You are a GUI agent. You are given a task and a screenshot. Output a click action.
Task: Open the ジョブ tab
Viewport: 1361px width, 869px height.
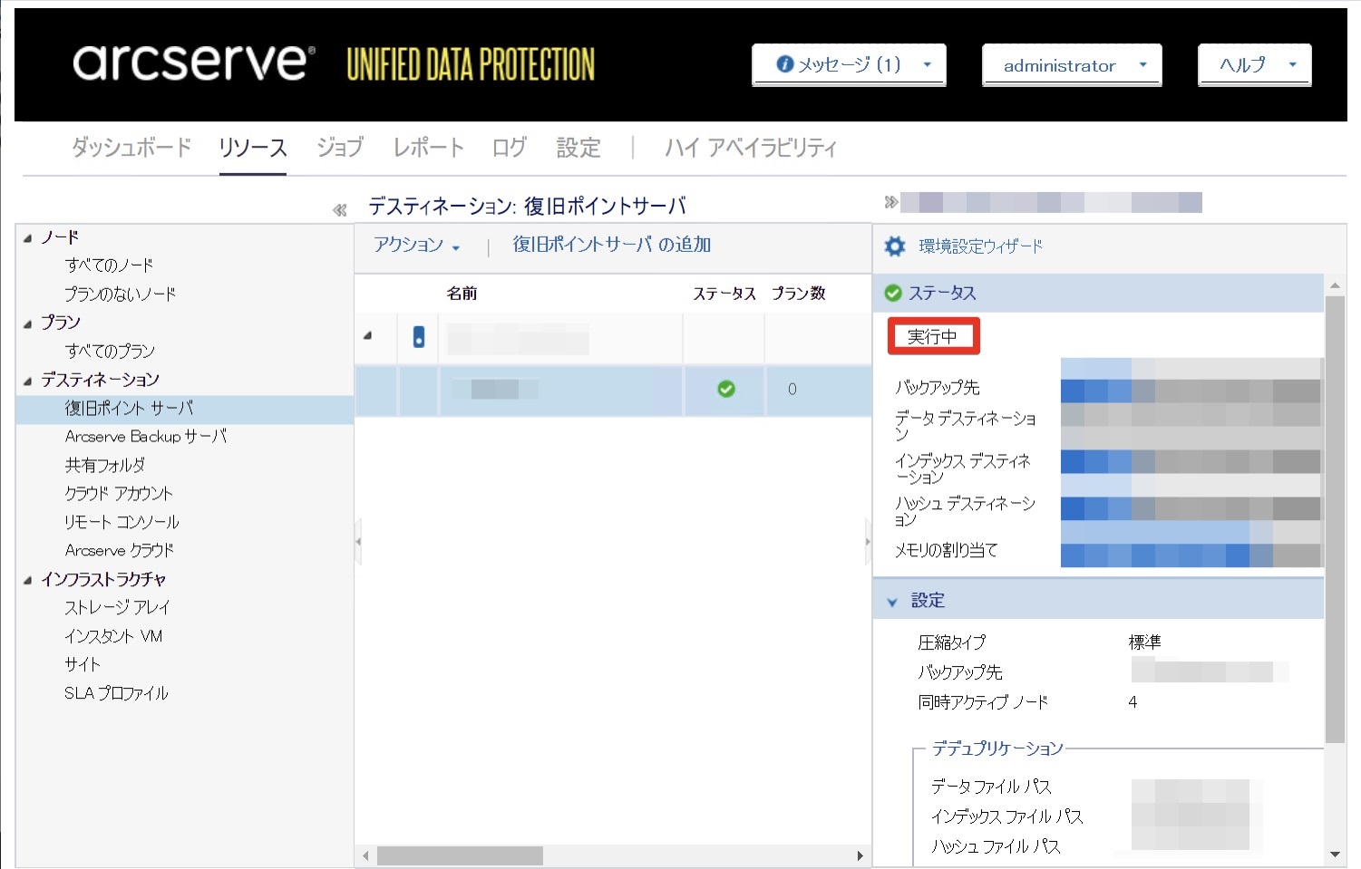coord(339,148)
